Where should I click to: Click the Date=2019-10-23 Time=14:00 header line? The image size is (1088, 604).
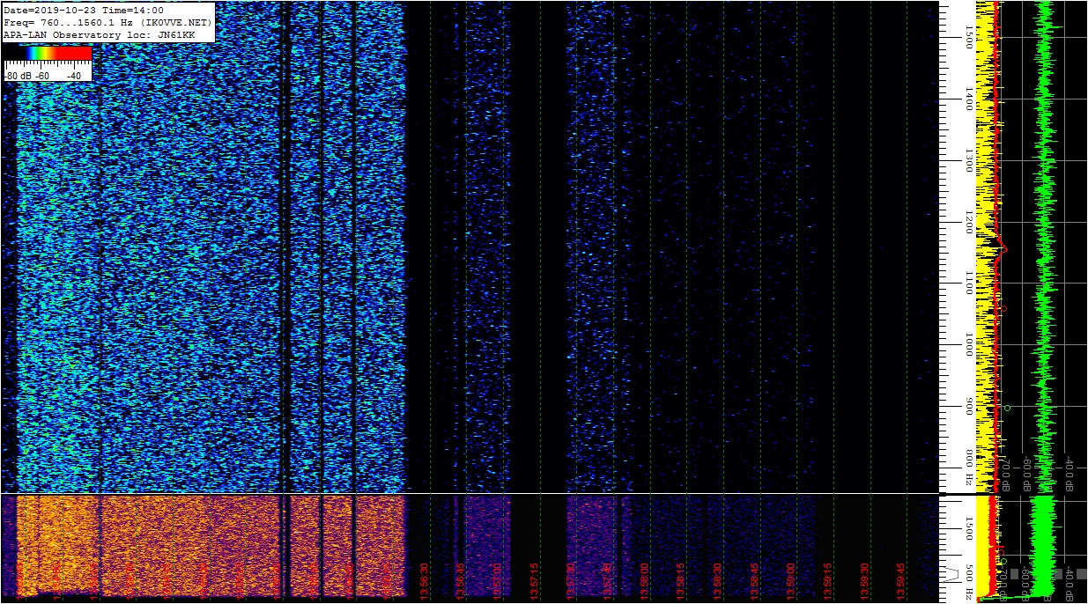click(x=84, y=10)
